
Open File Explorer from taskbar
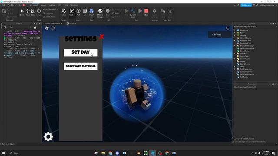103,153
